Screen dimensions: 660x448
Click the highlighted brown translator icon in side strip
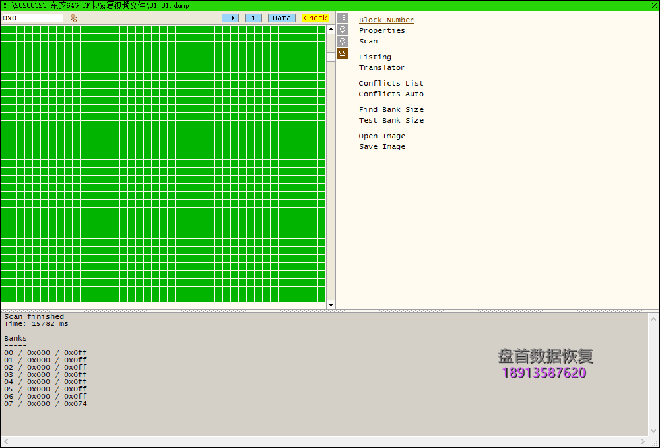tap(343, 53)
